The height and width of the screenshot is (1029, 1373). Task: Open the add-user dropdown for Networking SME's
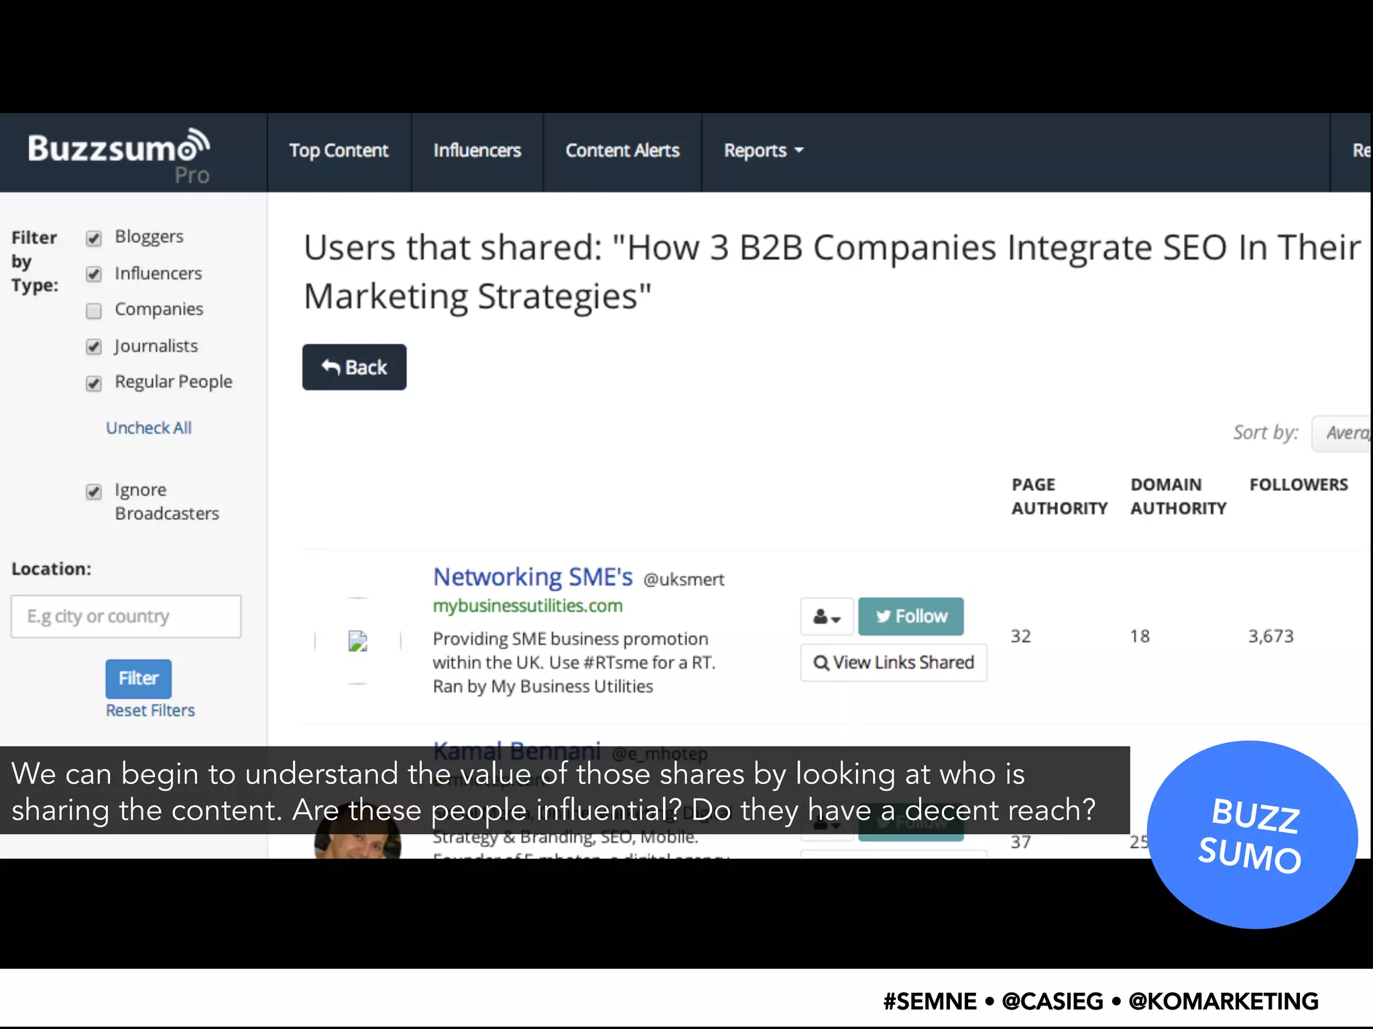[827, 616]
